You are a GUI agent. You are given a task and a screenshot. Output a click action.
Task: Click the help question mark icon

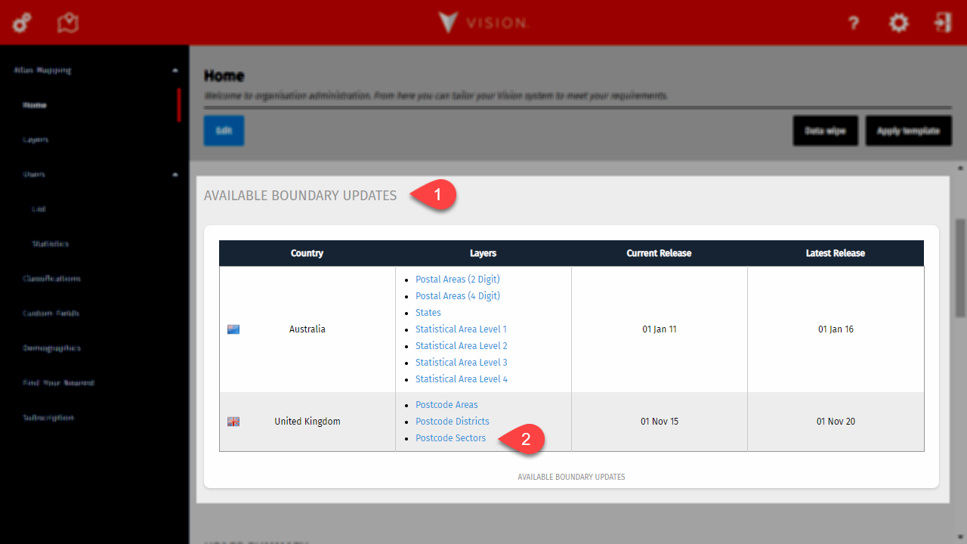(x=854, y=23)
